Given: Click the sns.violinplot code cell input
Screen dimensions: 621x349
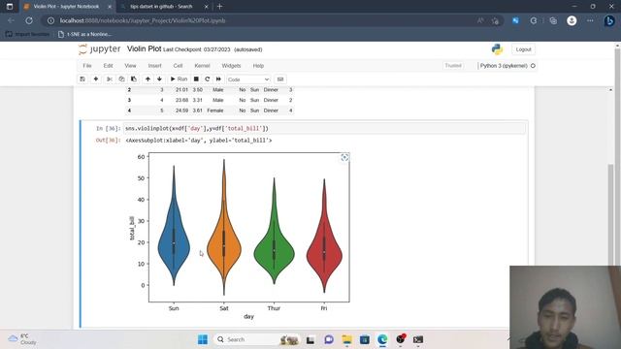Looking at the screenshot, I should pyautogui.click(x=325, y=129).
